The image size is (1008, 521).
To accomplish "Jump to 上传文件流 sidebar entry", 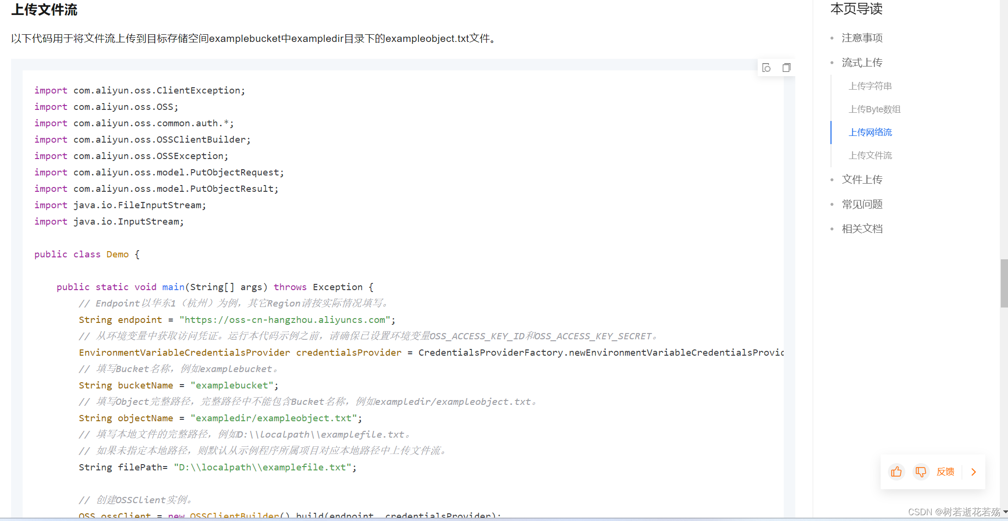I will (x=870, y=155).
